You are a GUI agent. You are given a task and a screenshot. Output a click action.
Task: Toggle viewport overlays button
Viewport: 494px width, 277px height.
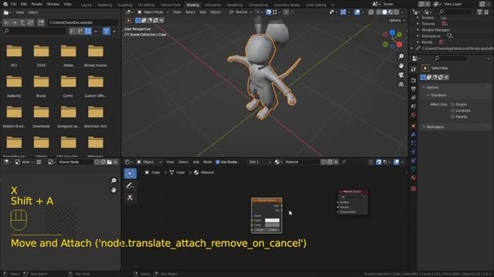(357, 12)
